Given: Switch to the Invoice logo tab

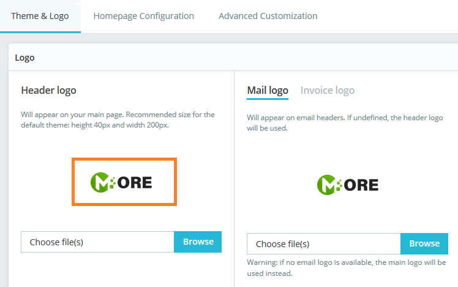Looking at the screenshot, I should click(x=328, y=90).
